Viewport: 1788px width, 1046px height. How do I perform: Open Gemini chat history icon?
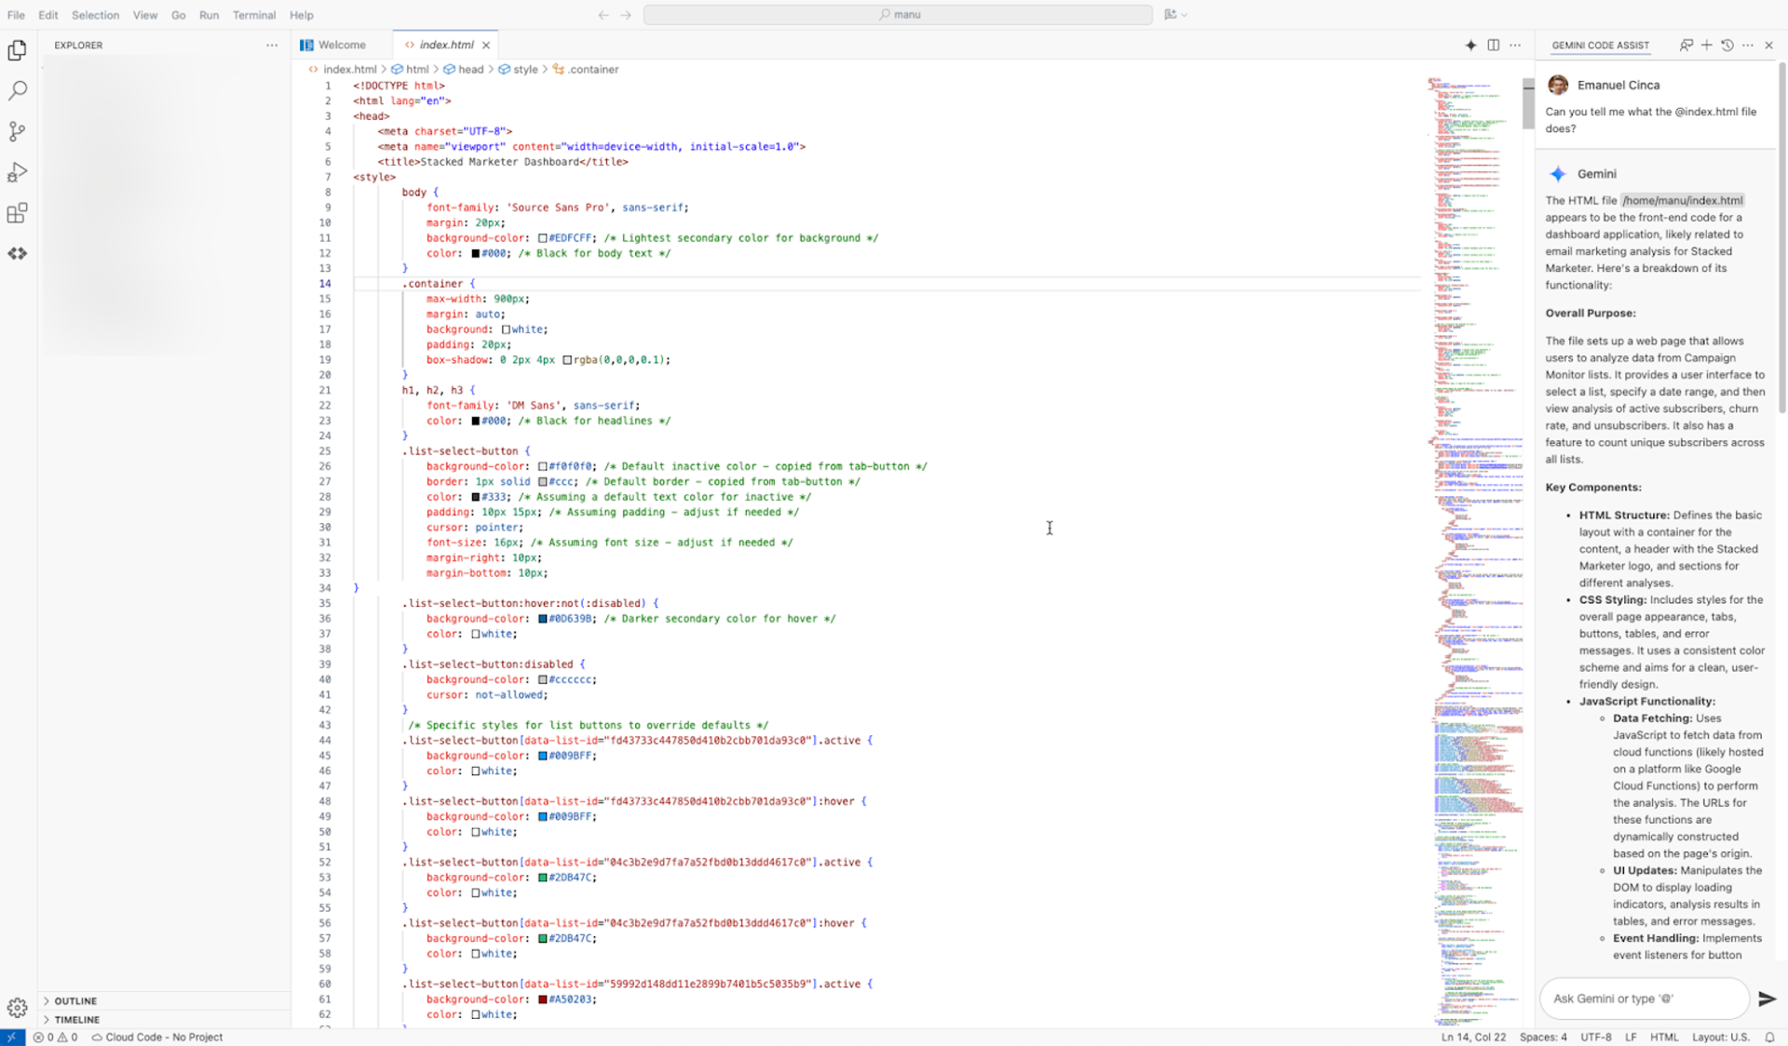click(1727, 45)
